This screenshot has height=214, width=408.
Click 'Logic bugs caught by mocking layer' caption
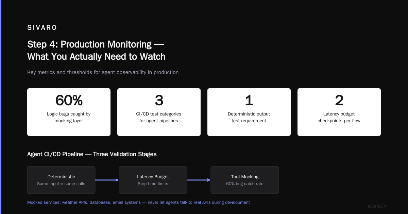click(x=69, y=118)
